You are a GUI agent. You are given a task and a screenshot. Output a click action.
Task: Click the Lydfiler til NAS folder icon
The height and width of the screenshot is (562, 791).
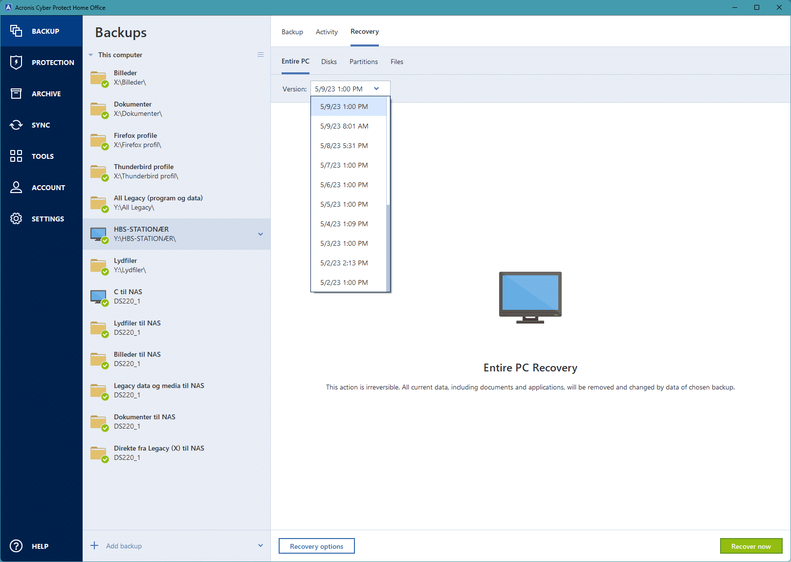tap(99, 329)
